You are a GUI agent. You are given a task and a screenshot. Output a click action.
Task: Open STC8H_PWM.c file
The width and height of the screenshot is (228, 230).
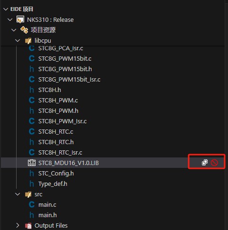(x=58, y=101)
